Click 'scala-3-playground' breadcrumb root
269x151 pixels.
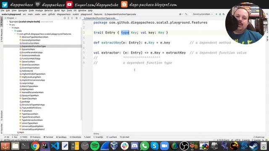[11, 14]
